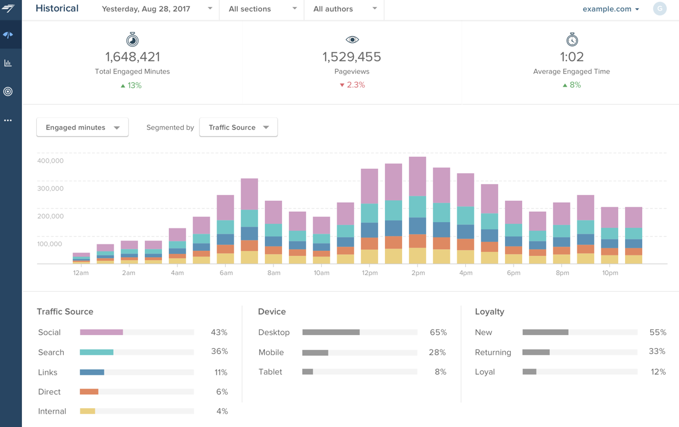Click the Total Engaged Minutes timer icon
Viewport: 679px width, 427px height.
[x=132, y=40]
